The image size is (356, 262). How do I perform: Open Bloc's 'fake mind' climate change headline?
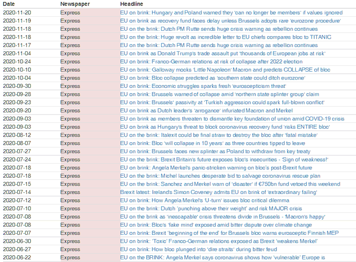click(216, 225)
